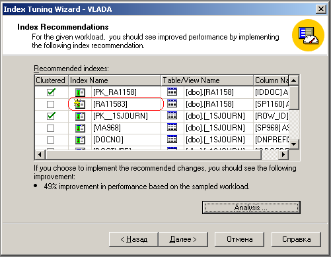Click the horizontal scrollbar right arrow
The height and width of the screenshot is (257, 331).
click(x=283, y=155)
